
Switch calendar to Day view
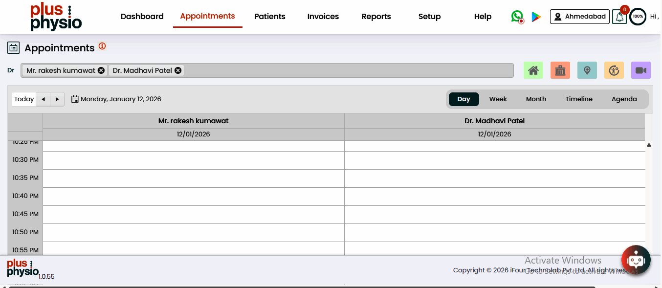pos(463,99)
